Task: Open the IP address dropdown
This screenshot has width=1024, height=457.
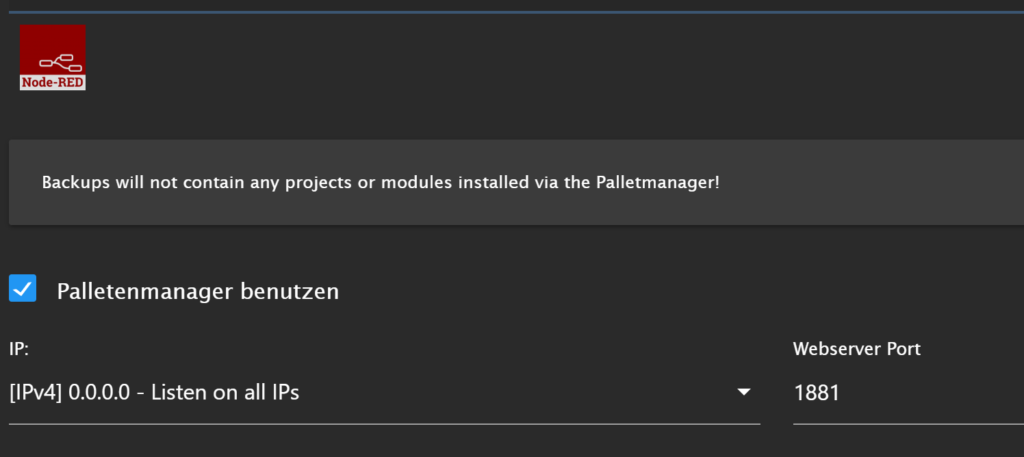Action: click(x=384, y=393)
